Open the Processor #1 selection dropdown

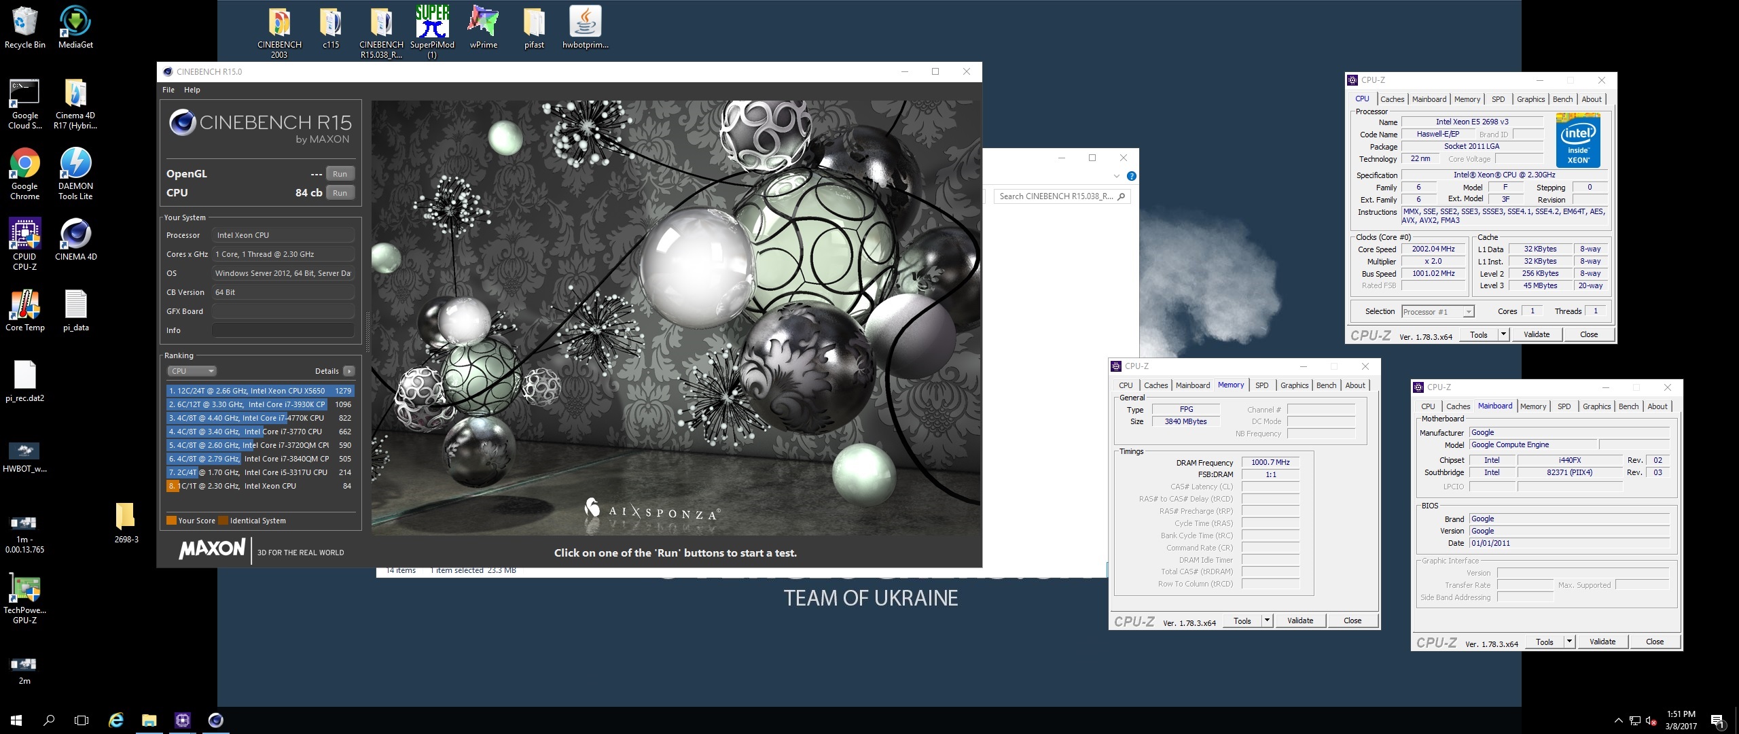1438,312
